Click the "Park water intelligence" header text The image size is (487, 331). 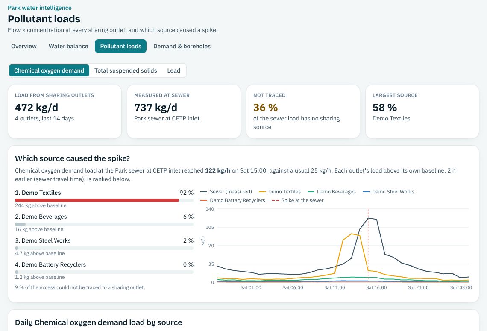[40, 8]
